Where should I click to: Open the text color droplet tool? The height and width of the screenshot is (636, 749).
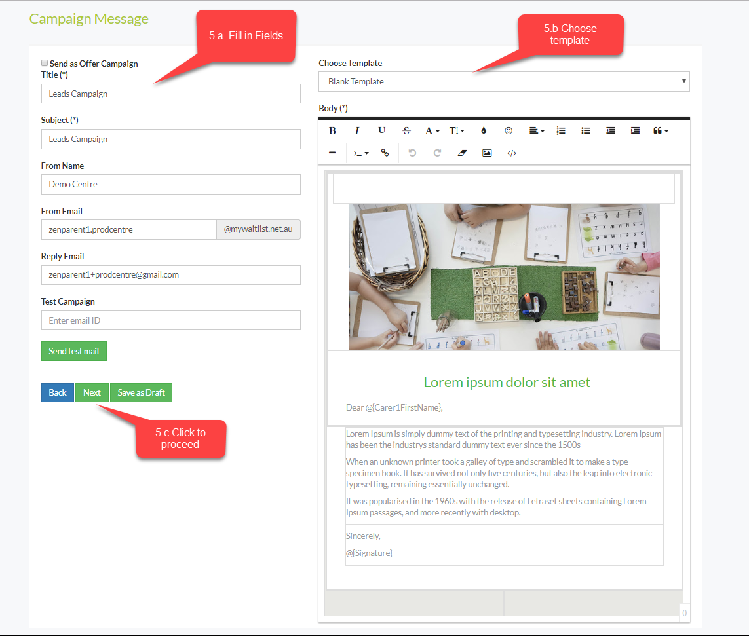click(x=484, y=131)
